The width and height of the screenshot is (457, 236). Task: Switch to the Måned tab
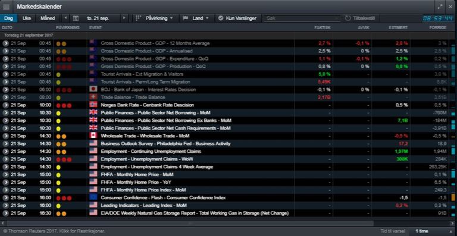[x=48, y=18]
